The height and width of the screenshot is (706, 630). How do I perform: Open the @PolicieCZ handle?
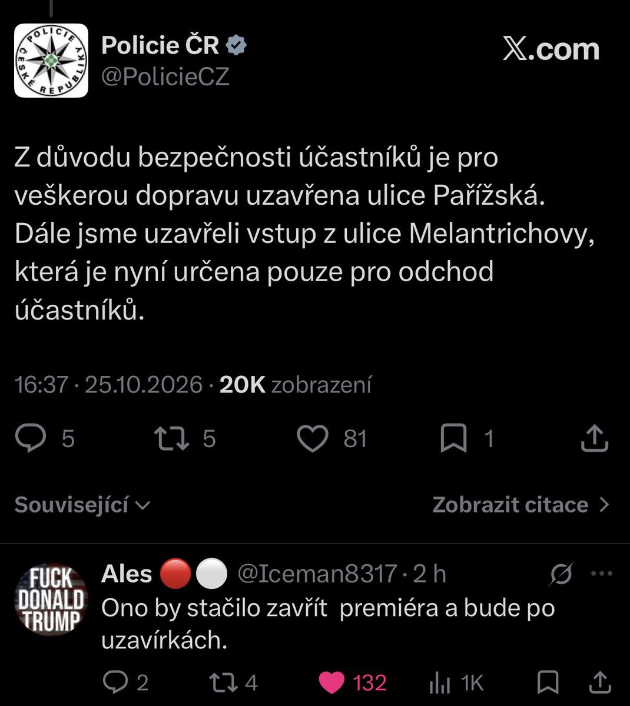pos(165,76)
